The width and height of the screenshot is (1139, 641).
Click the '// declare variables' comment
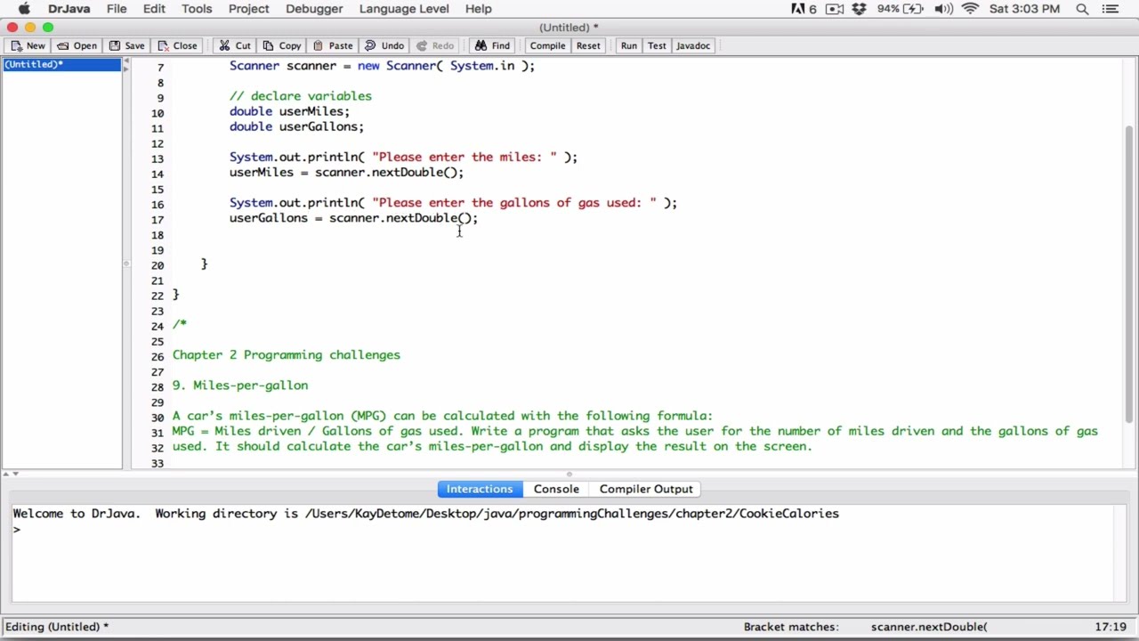(x=301, y=96)
